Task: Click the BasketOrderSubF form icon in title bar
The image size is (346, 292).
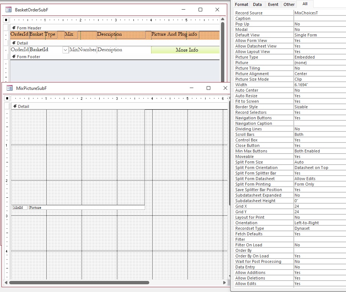Action: pyautogui.click(x=8, y=10)
